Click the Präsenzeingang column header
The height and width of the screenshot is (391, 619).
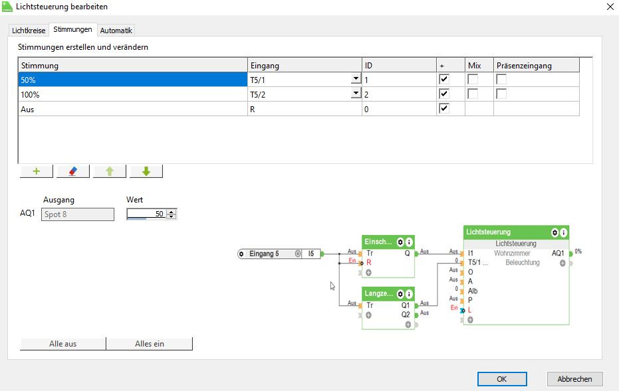pyautogui.click(x=537, y=66)
